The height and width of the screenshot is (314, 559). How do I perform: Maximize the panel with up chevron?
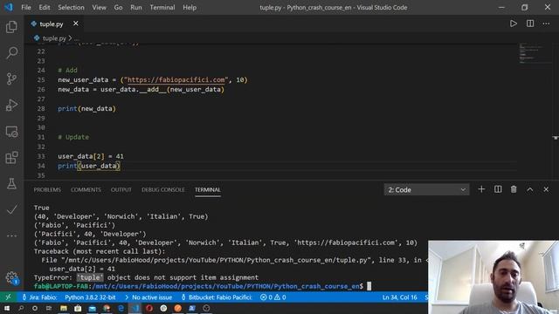[530, 189]
